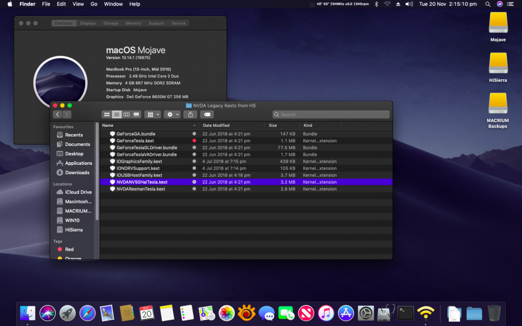
Task: Click red tag dot on GeForceTesla.kext row
Action: point(194,141)
